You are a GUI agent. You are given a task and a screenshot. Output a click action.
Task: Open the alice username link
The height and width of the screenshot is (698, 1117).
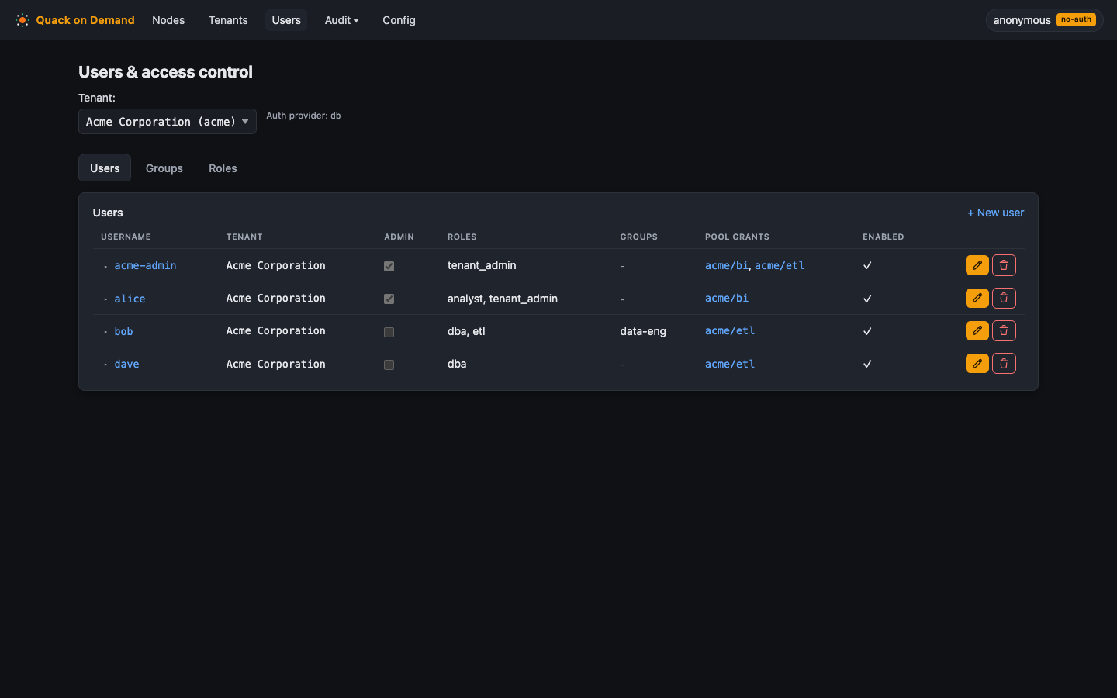(x=130, y=299)
